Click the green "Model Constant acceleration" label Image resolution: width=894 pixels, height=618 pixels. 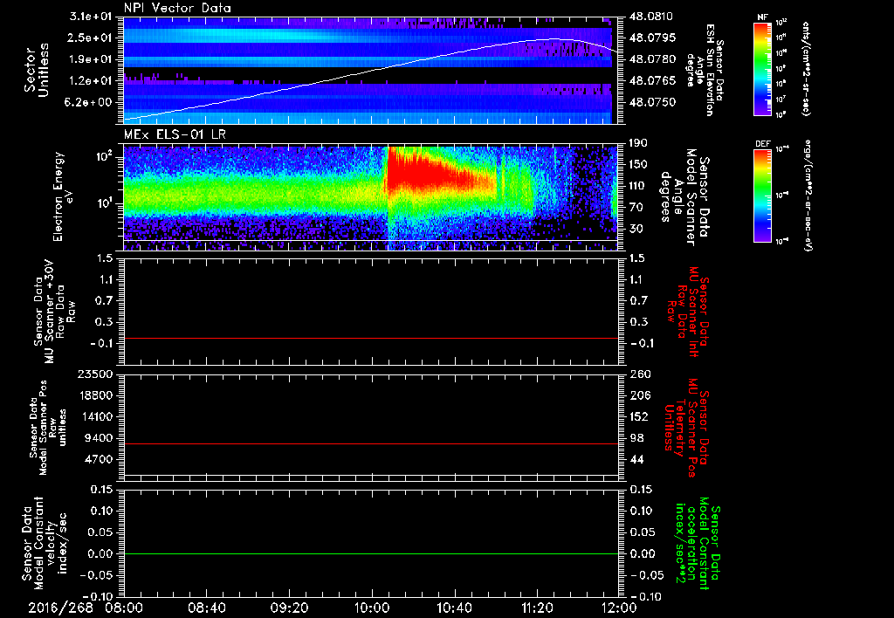tap(697, 543)
